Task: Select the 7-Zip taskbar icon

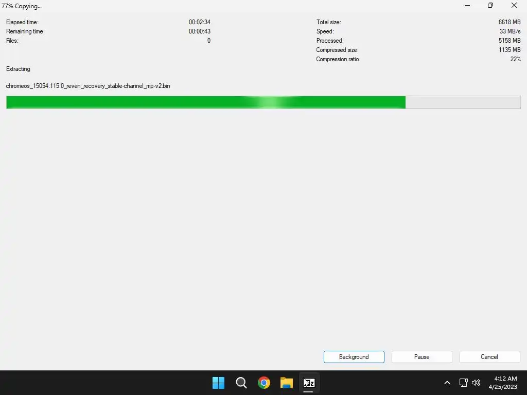Action: 309,383
